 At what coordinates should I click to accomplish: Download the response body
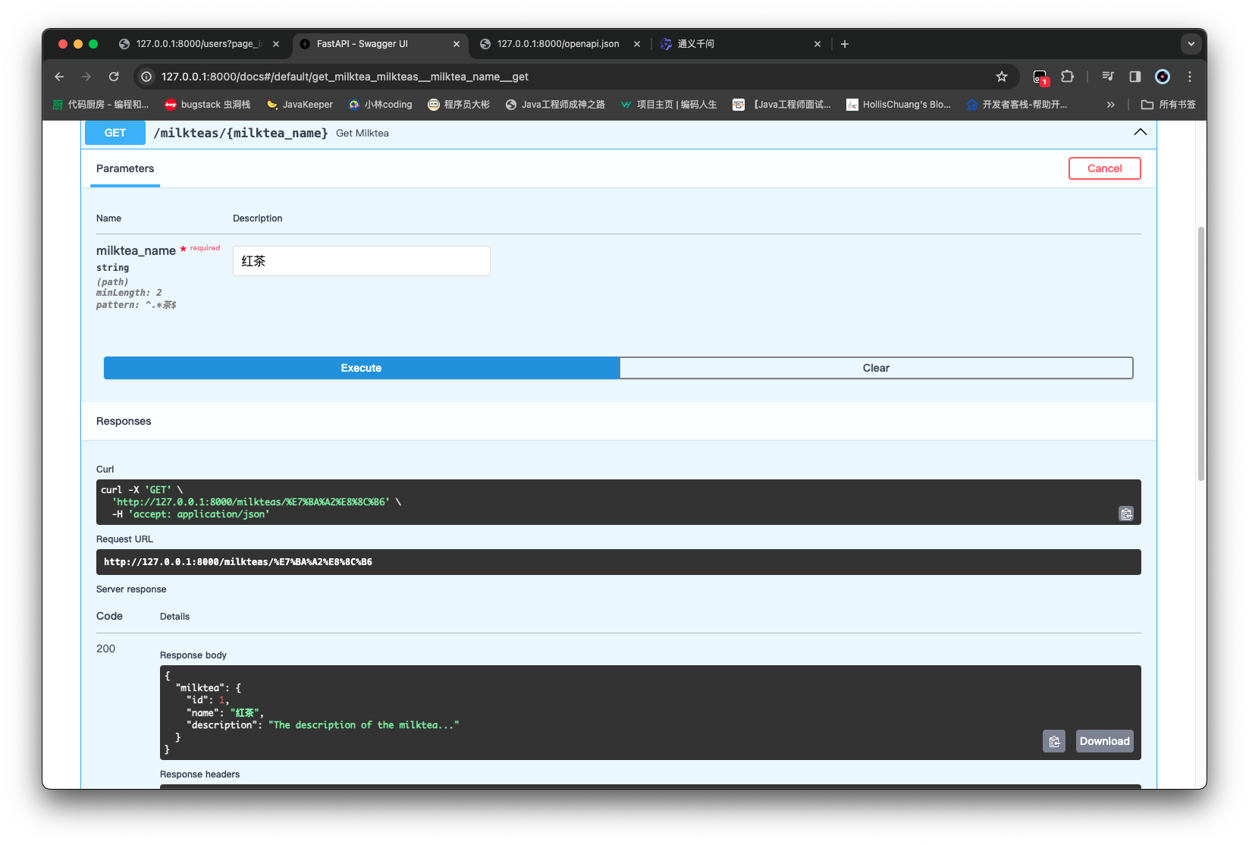(x=1104, y=741)
